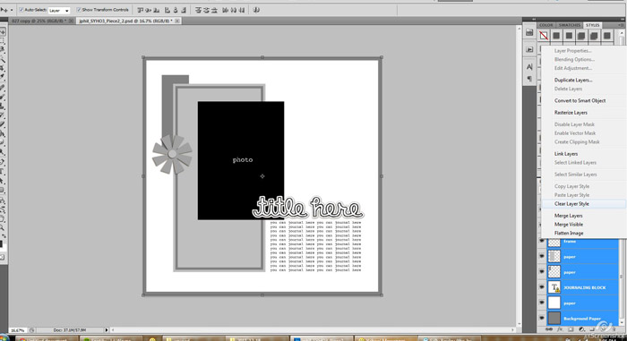Switch to the 027 copy document tab
The image size is (627, 341).
click(39, 21)
